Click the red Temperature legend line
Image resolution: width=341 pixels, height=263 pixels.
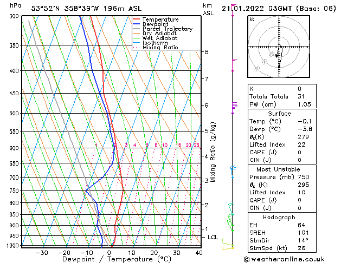[x=136, y=19]
